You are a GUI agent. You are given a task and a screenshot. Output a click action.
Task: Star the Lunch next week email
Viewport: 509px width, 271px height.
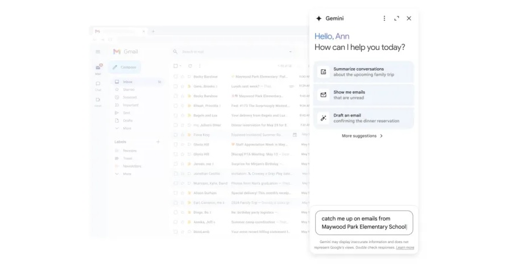183,86
